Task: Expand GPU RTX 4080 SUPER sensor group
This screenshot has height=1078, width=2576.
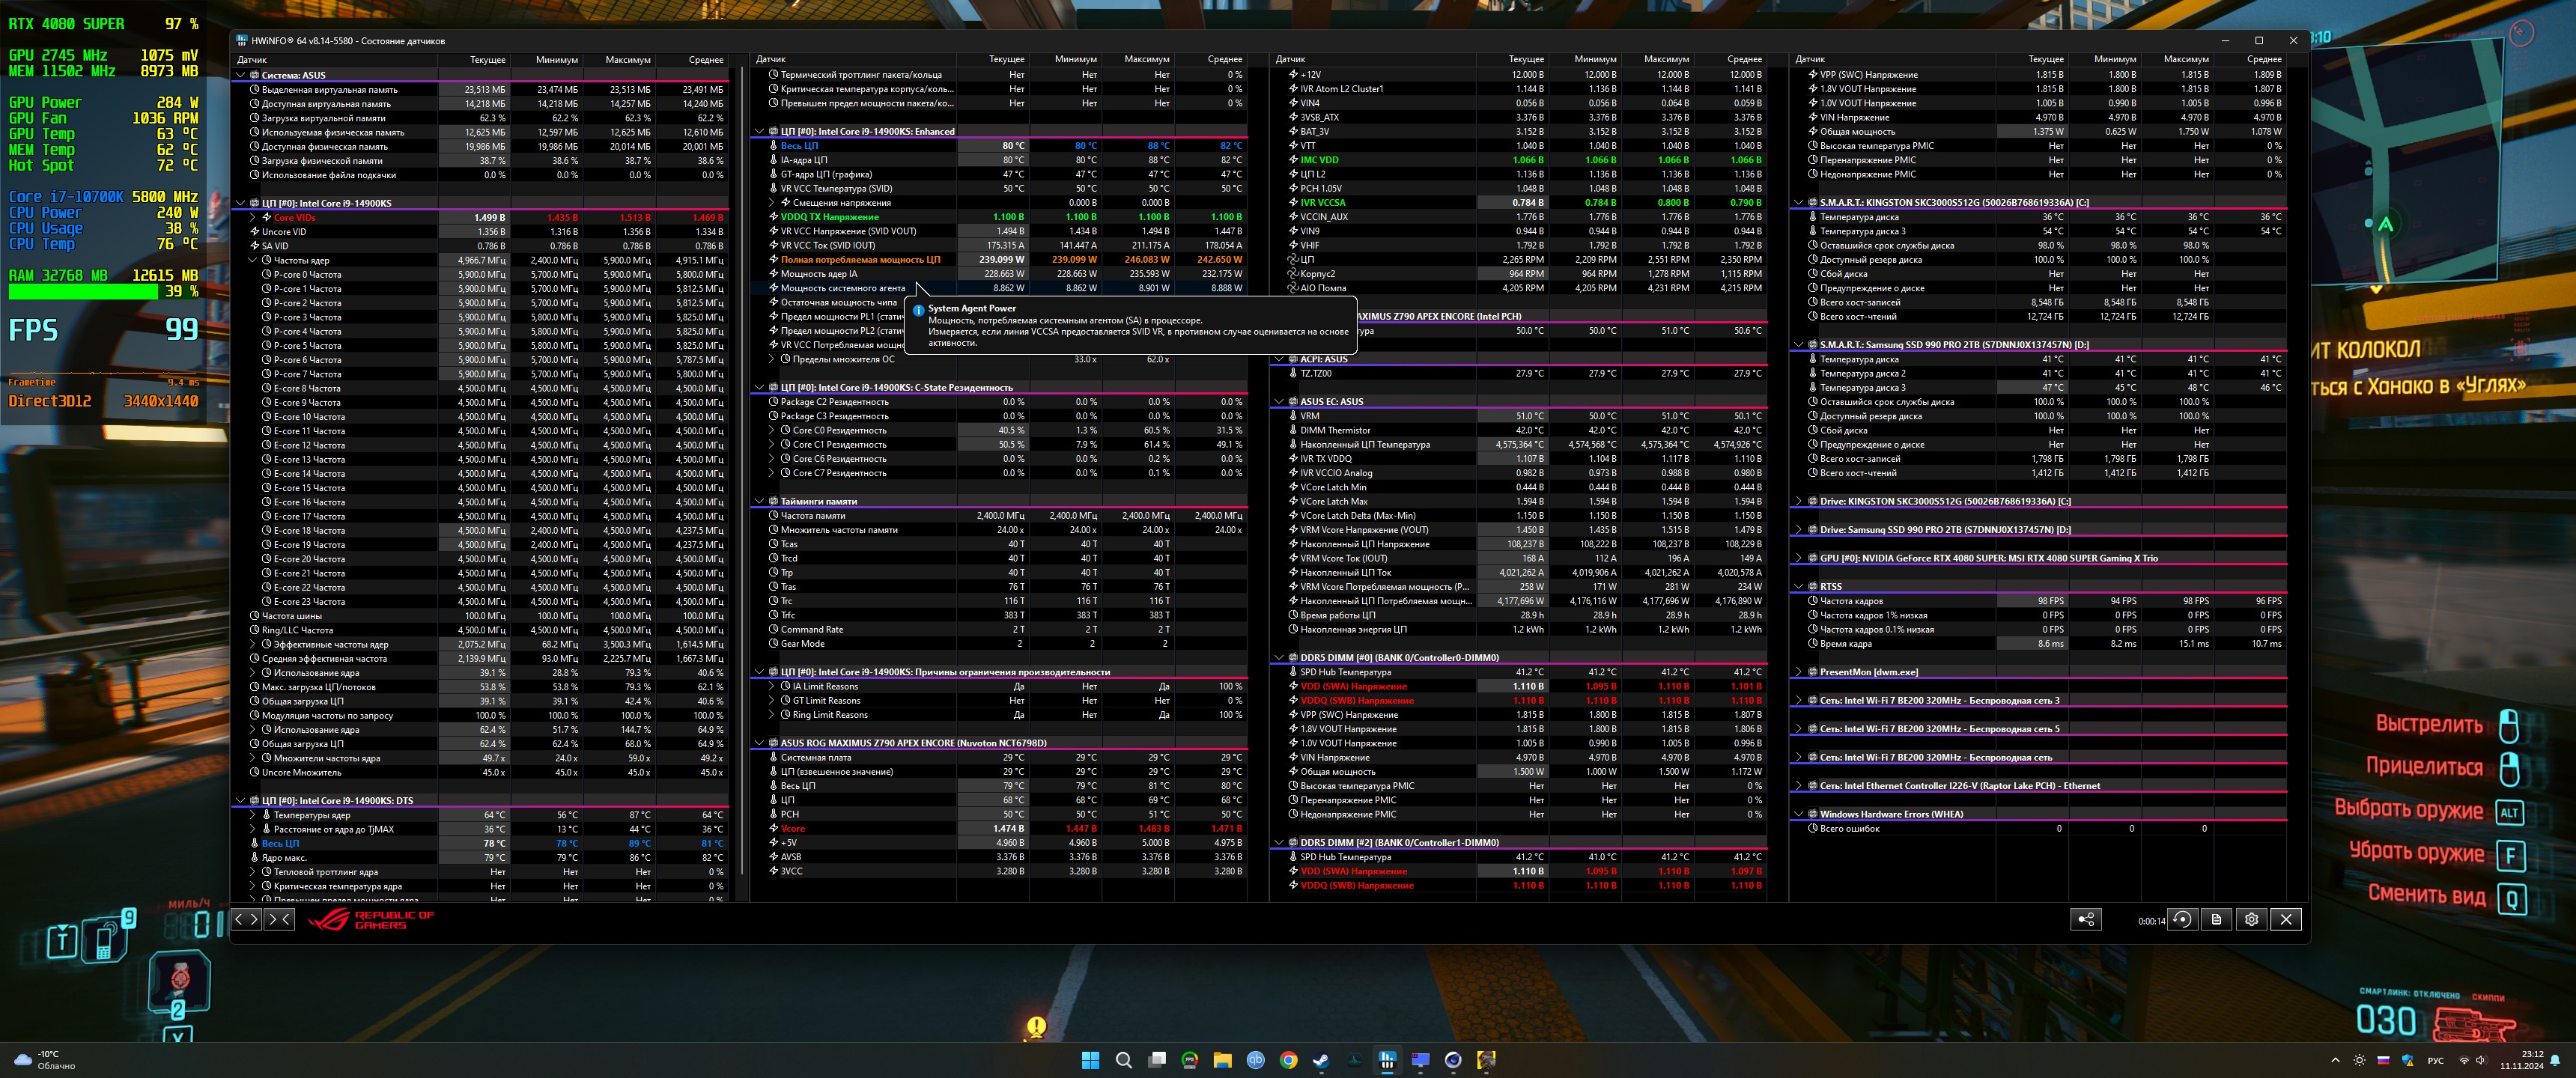Action: [x=1798, y=558]
